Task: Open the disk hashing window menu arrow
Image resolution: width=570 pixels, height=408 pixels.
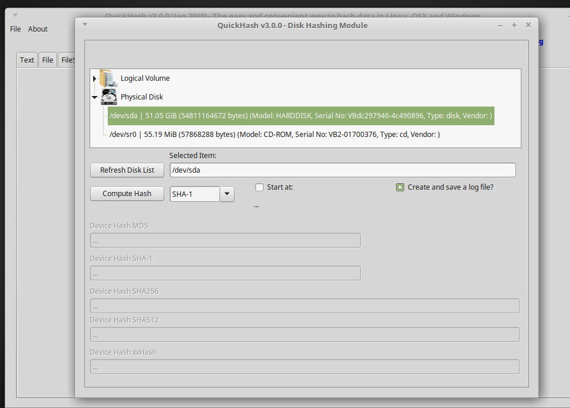Action: [x=85, y=25]
